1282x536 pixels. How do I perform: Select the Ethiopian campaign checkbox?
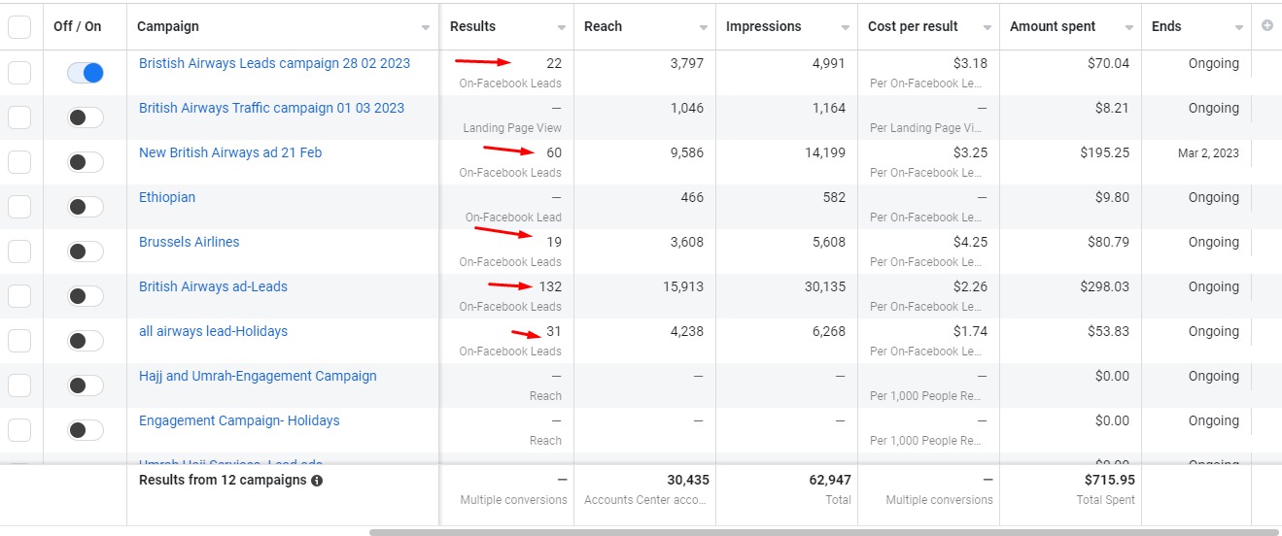point(19,207)
